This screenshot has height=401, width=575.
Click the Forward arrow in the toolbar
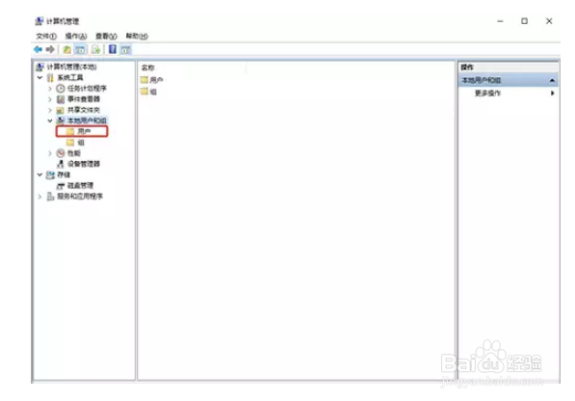coord(50,49)
